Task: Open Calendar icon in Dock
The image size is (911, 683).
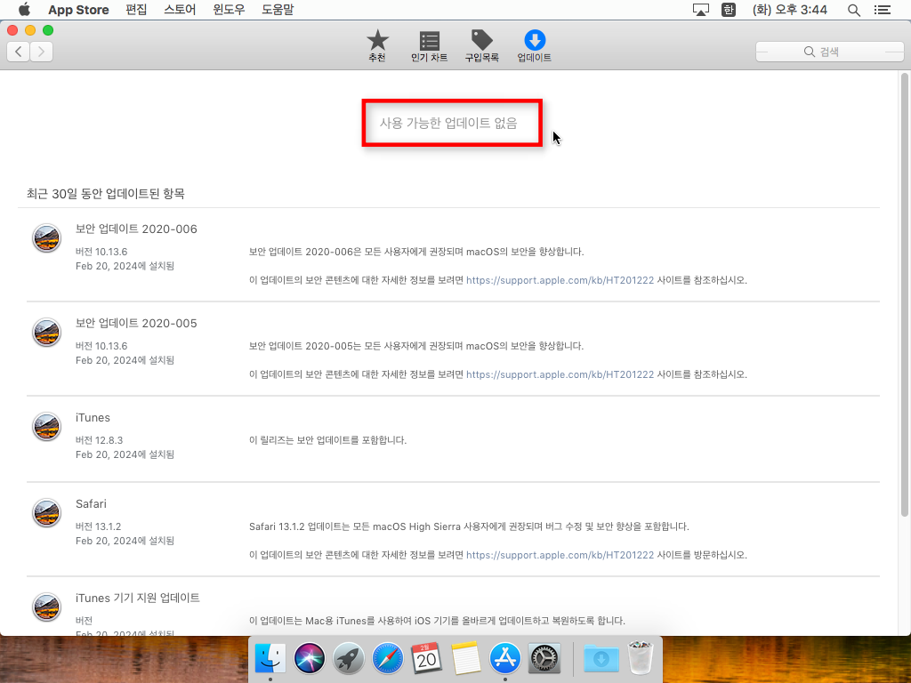Action: click(x=426, y=659)
